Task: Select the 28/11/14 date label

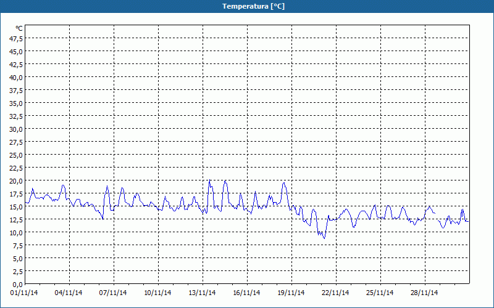Action: click(x=424, y=293)
